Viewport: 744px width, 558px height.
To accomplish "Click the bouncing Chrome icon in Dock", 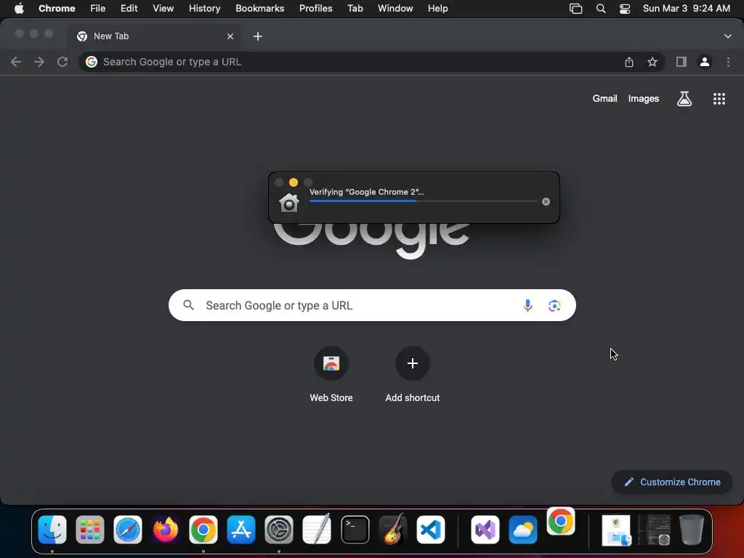I will point(561,521).
